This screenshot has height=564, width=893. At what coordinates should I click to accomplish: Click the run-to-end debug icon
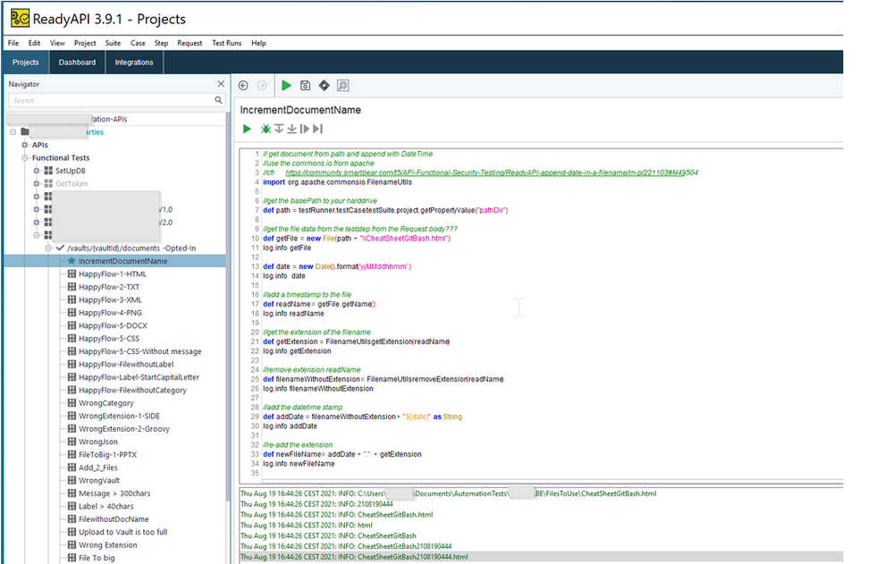coord(318,129)
